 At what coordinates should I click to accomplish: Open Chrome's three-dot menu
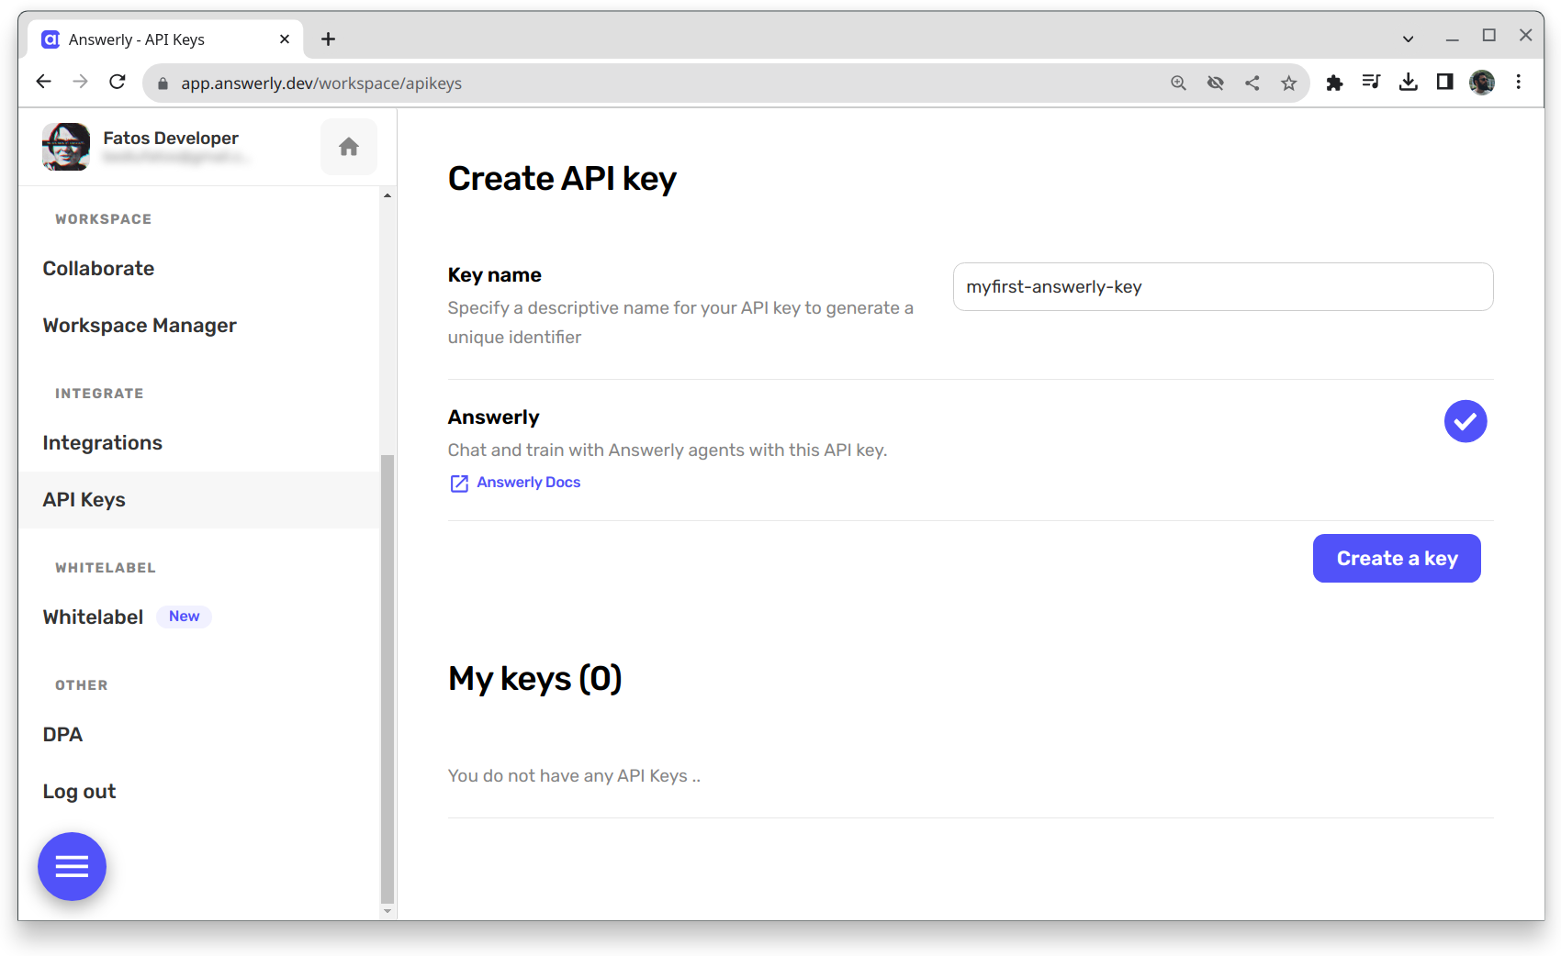pyautogui.click(x=1519, y=83)
